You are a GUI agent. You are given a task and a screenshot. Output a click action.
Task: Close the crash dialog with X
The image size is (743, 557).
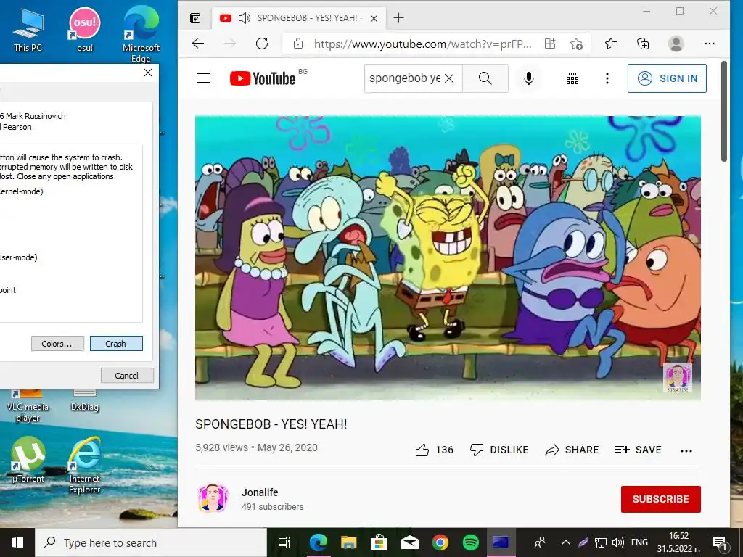click(148, 73)
